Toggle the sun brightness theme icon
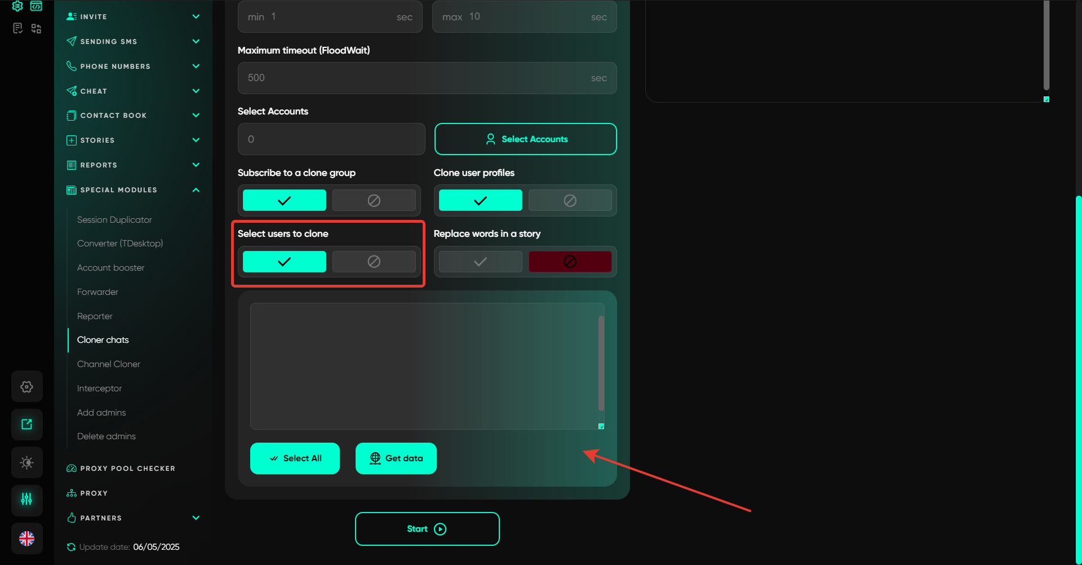 pyautogui.click(x=26, y=463)
